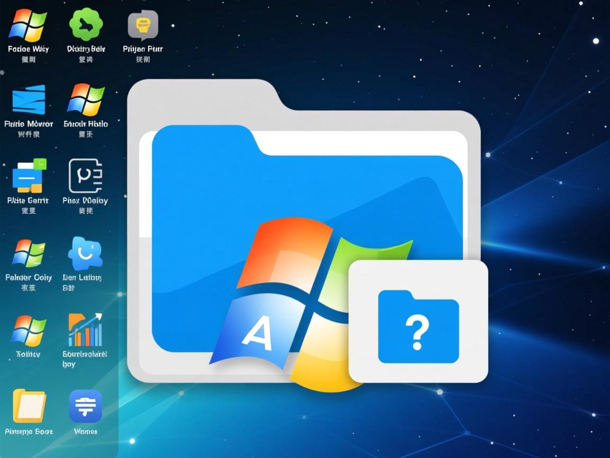The width and height of the screenshot is (610, 458).
Task: Launch the stacked blue window icon with green tab
Action: tap(29, 177)
